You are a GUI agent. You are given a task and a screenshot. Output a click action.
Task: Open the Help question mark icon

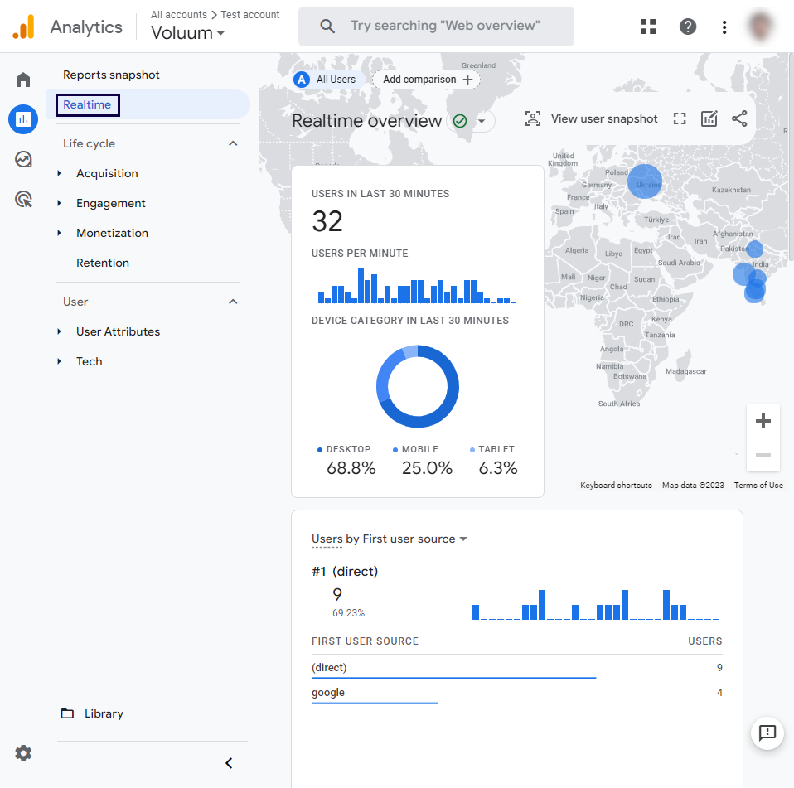[x=688, y=27]
